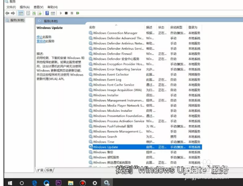Select Windows Installer service

pos(145,95)
